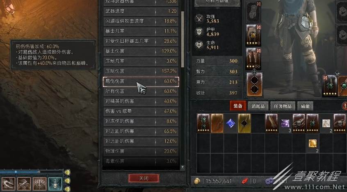Select the bow item in inventory
347x192 pixels.
[217, 123]
